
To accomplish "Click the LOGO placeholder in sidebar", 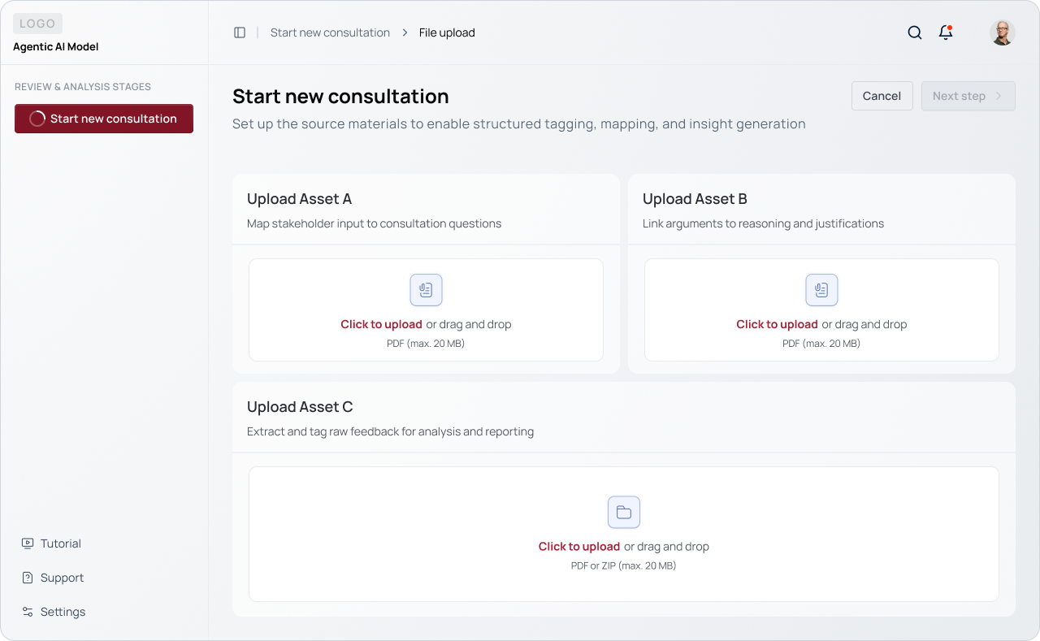I will 37,24.
